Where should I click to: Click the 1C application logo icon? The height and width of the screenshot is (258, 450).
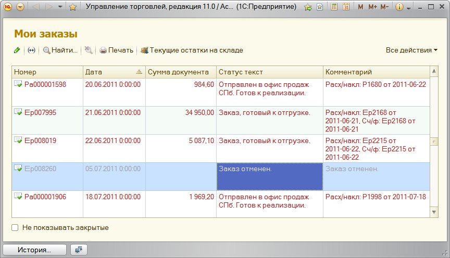[8, 7]
